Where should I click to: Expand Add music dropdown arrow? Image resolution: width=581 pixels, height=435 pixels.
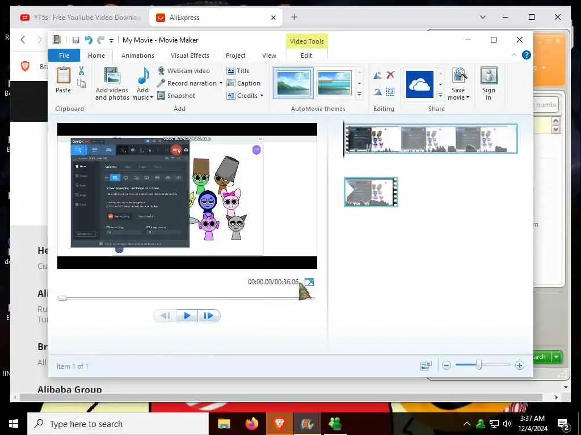pos(151,97)
